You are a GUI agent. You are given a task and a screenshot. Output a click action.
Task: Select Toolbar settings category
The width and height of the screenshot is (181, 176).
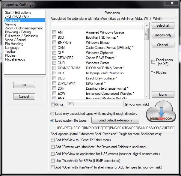[x=10, y=52]
